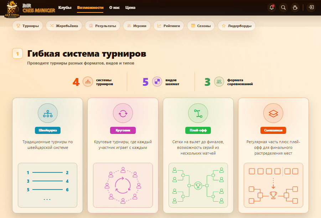Go to the Лидерборды section chip
The height and width of the screenshot is (218, 321).
pos(237,26)
